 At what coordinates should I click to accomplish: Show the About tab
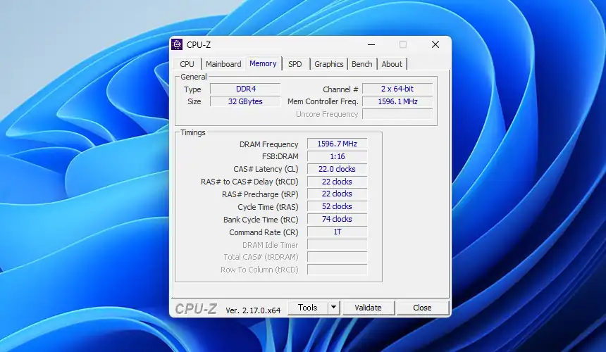(x=392, y=64)
